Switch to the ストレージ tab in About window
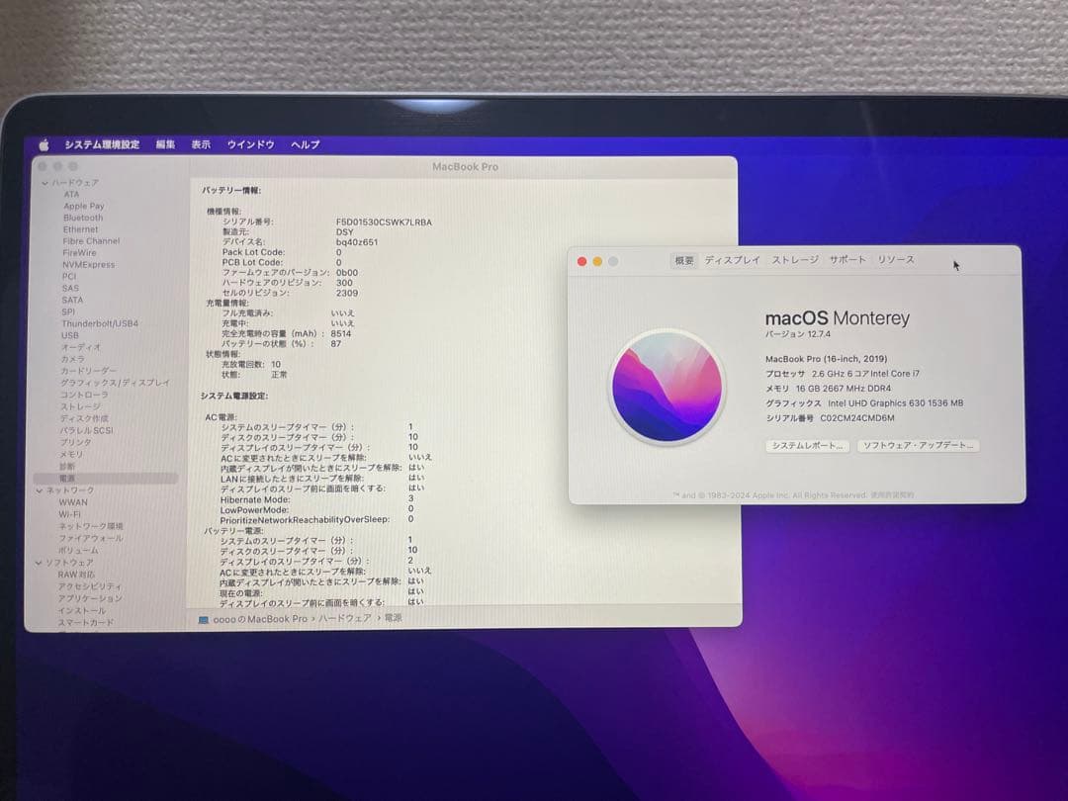The height and width of the screenshot is (801, 1068). [795, 259]
